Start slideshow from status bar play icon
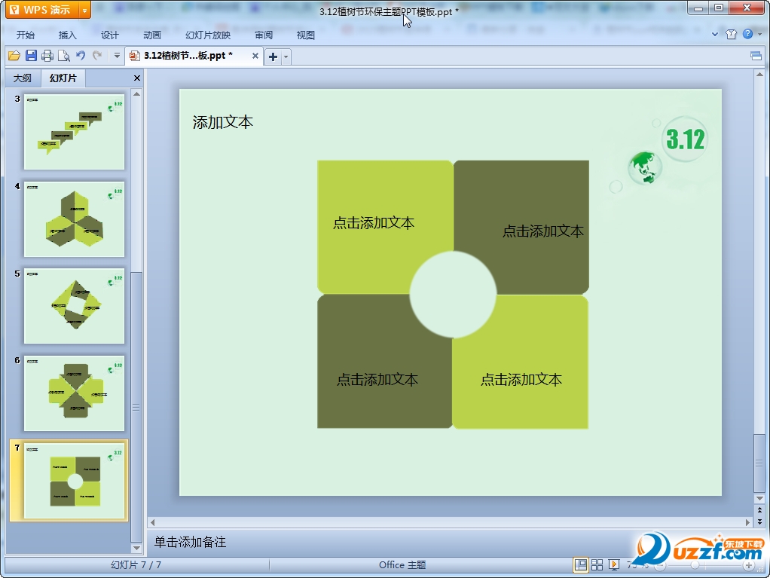770x578 pixels. [614, 565]
